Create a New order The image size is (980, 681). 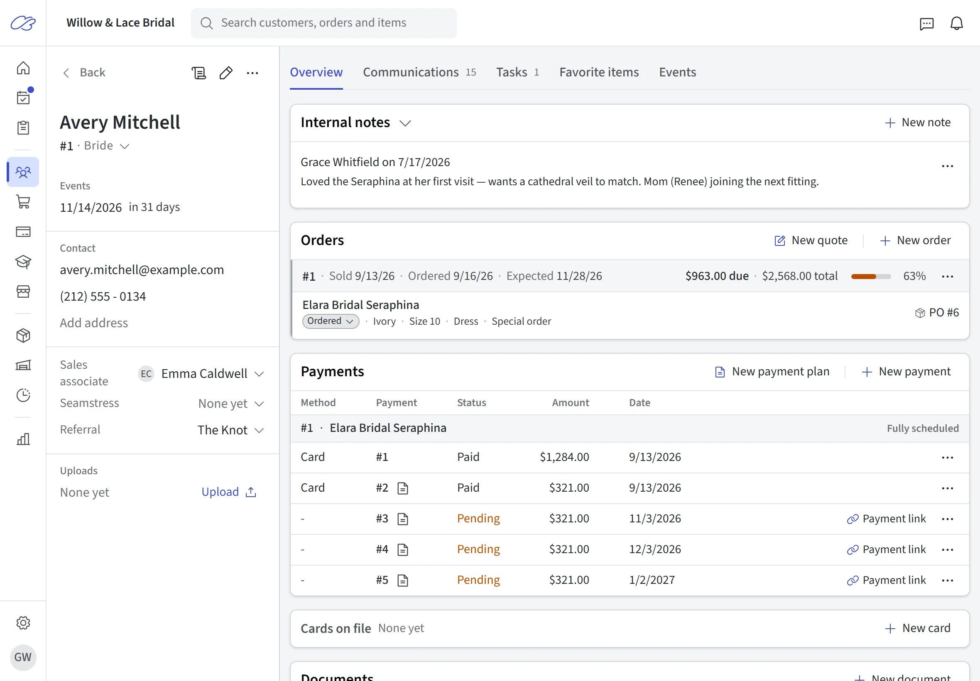pos(915,240)
